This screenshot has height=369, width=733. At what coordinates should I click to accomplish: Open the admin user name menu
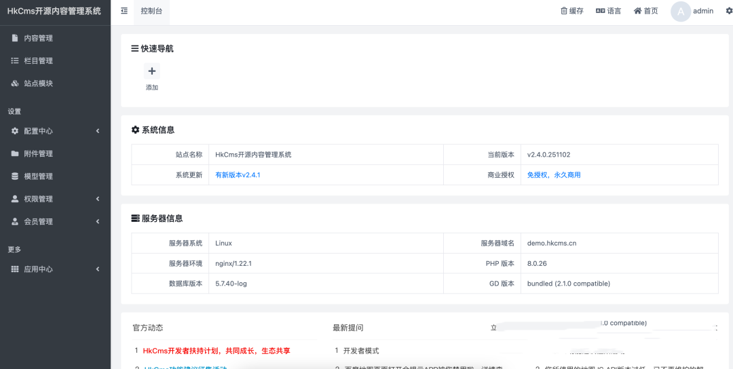coord(702,12)
